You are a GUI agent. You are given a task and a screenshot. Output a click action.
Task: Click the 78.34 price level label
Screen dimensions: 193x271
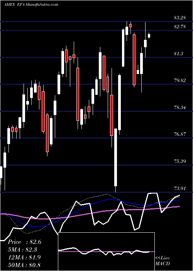click(180, 108)
